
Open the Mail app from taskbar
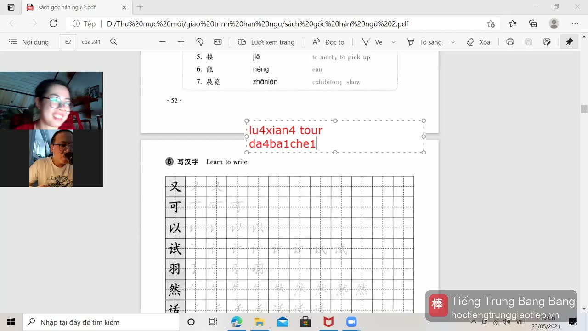pos(283,322)
